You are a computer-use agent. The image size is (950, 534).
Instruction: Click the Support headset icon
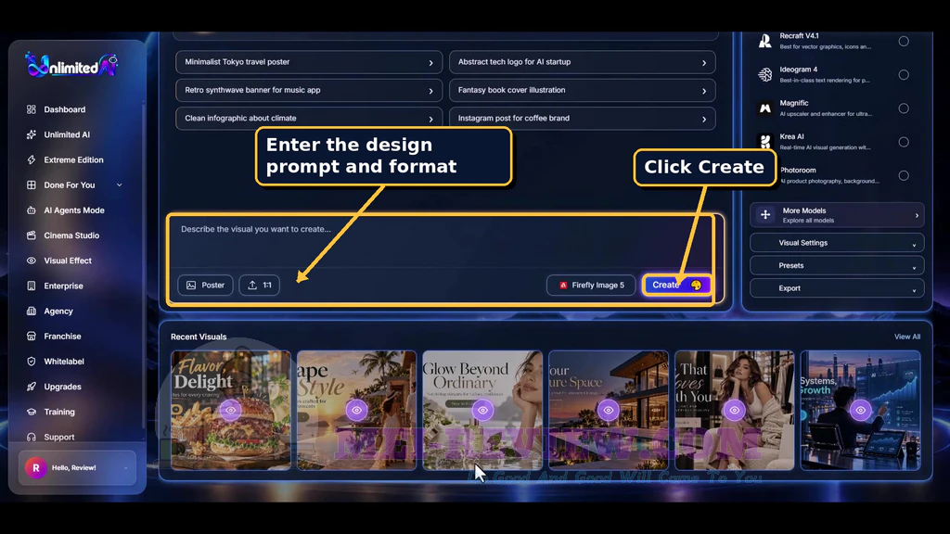[32, 437]
